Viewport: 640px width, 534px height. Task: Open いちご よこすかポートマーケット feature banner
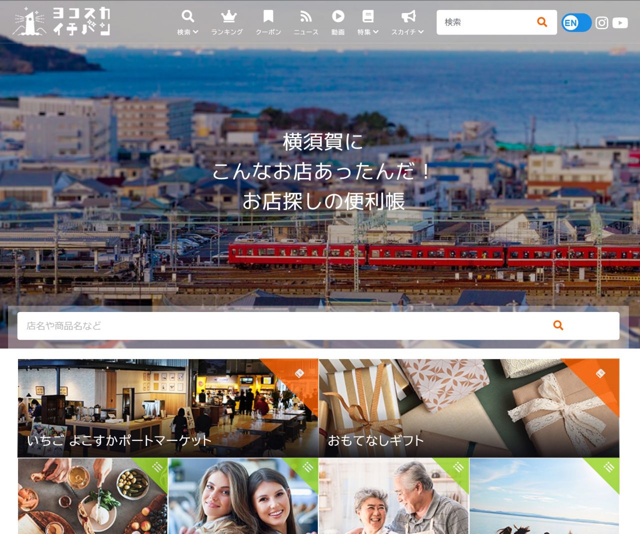[x=168, y=408]
